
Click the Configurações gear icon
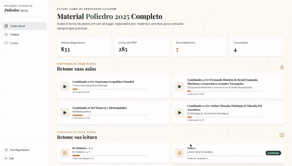pyautogui.click(x=6, y=150)
